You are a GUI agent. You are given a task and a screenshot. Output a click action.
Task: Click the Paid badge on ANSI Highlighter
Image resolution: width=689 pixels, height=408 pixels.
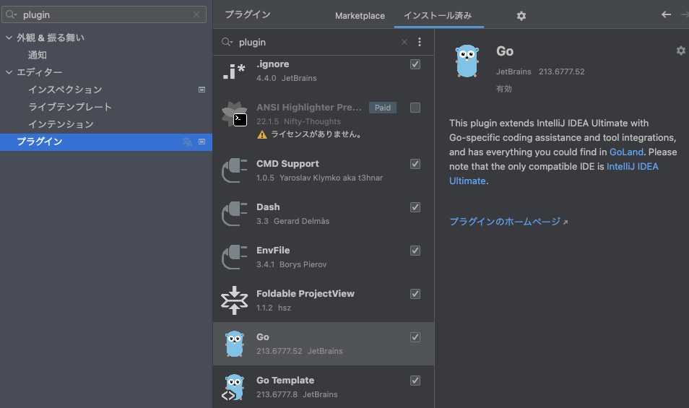(383, 108)
